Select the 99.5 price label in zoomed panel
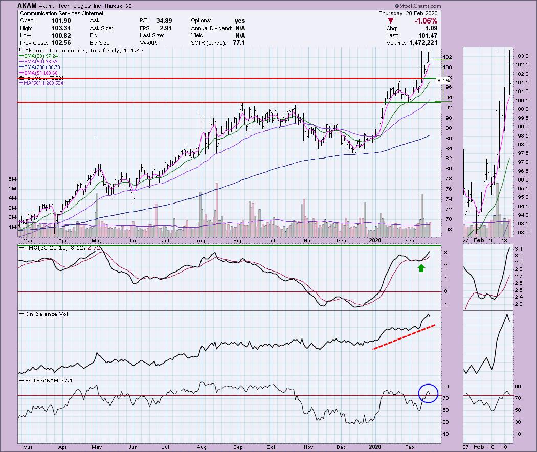Screen dimensions: 537x452 pos(522,118)
